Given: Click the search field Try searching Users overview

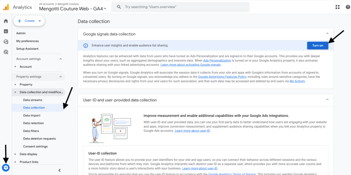Looking at the screenshot, I should pyautogui.click(x=180, y=7).
